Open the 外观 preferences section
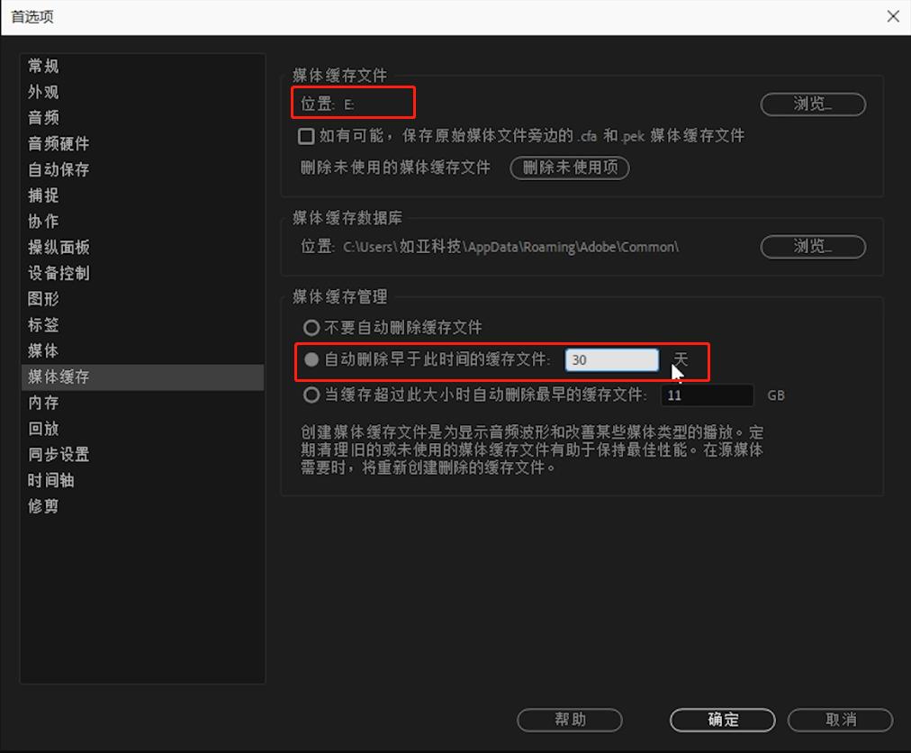The height and width of the screenshot is (753, 911). [41, 92]
